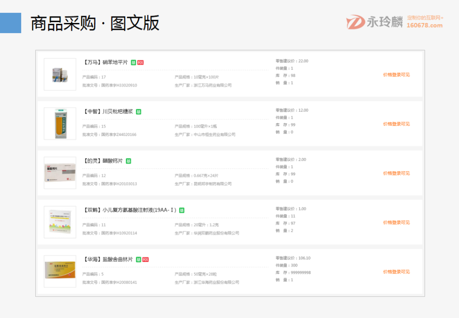Visit the 160678.com website link

point(425,26)
